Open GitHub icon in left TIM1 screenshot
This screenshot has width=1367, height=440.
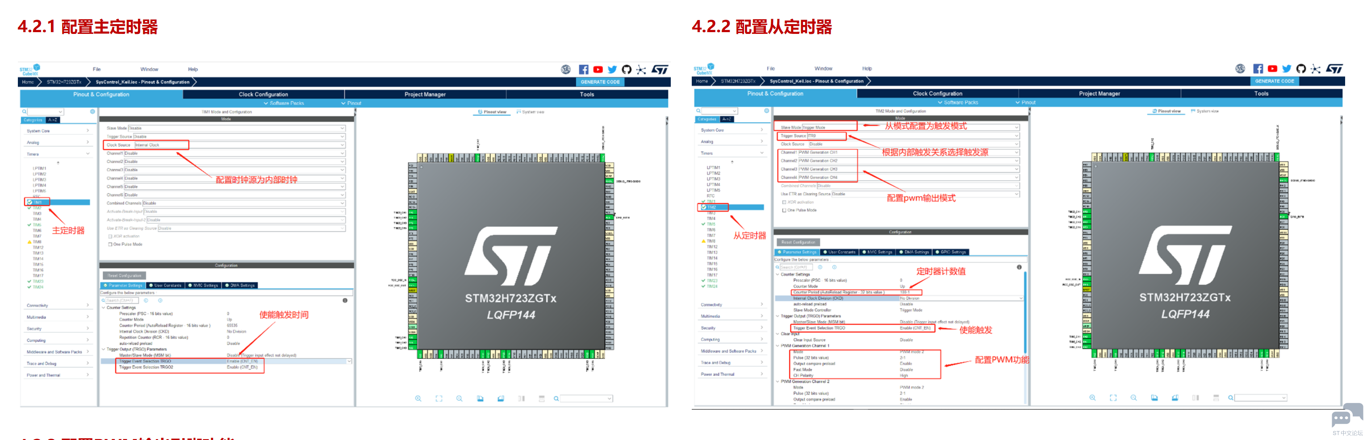click(x=627, y=70)
